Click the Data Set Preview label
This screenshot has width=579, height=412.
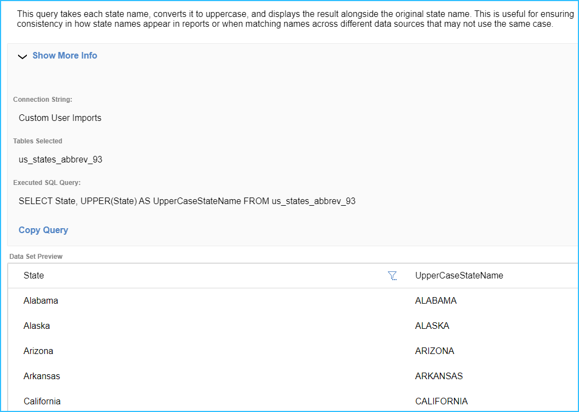[36, 257]
